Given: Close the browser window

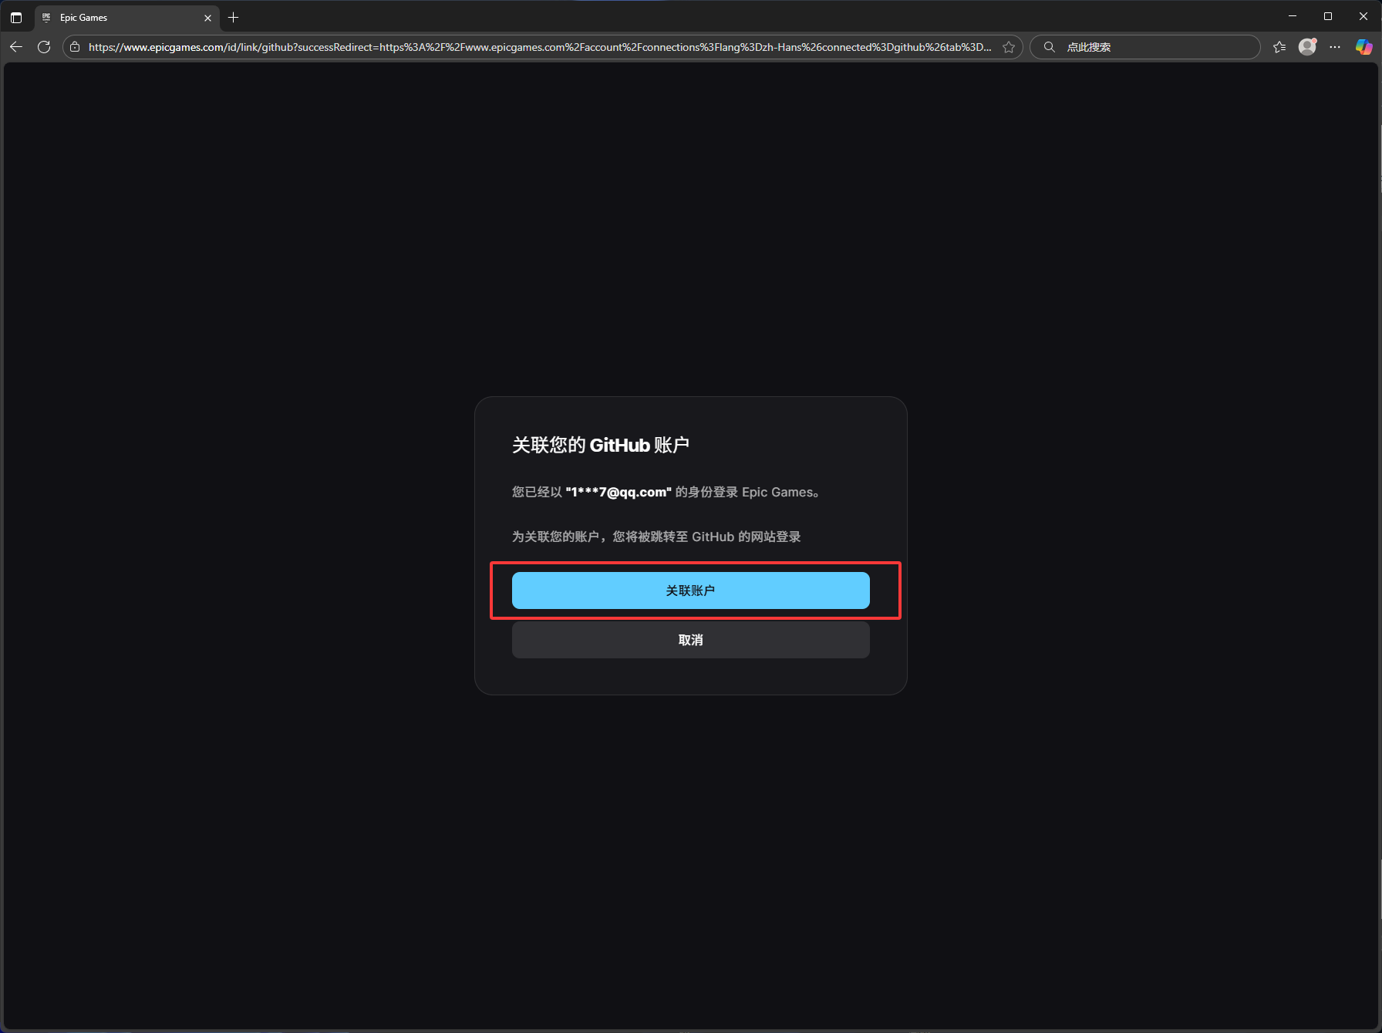Looking at the screenshot, I should point(1363,16).
